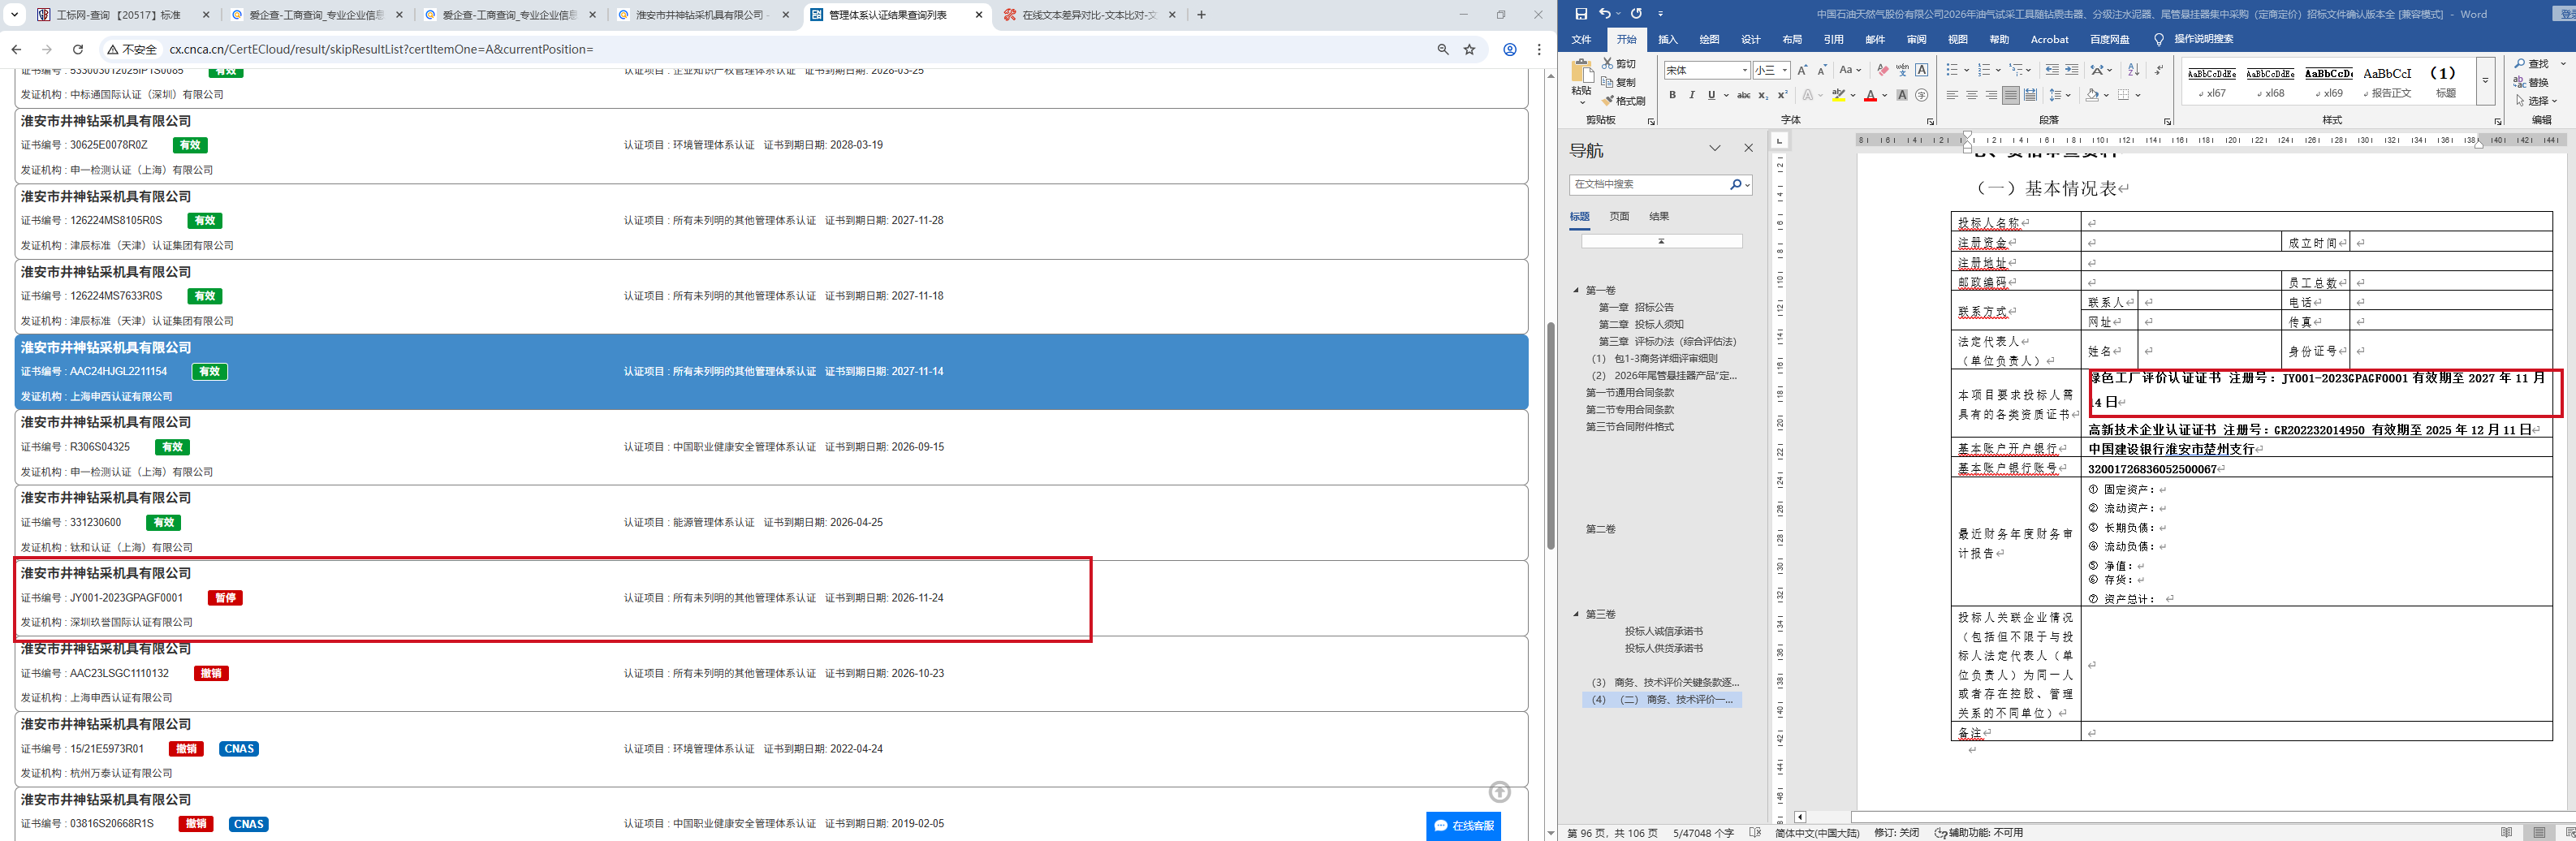Image resolution: width=2576 pixels, height=841 pixels.
Task: Open the Select (选择) dropdown
Action: 2535,101
